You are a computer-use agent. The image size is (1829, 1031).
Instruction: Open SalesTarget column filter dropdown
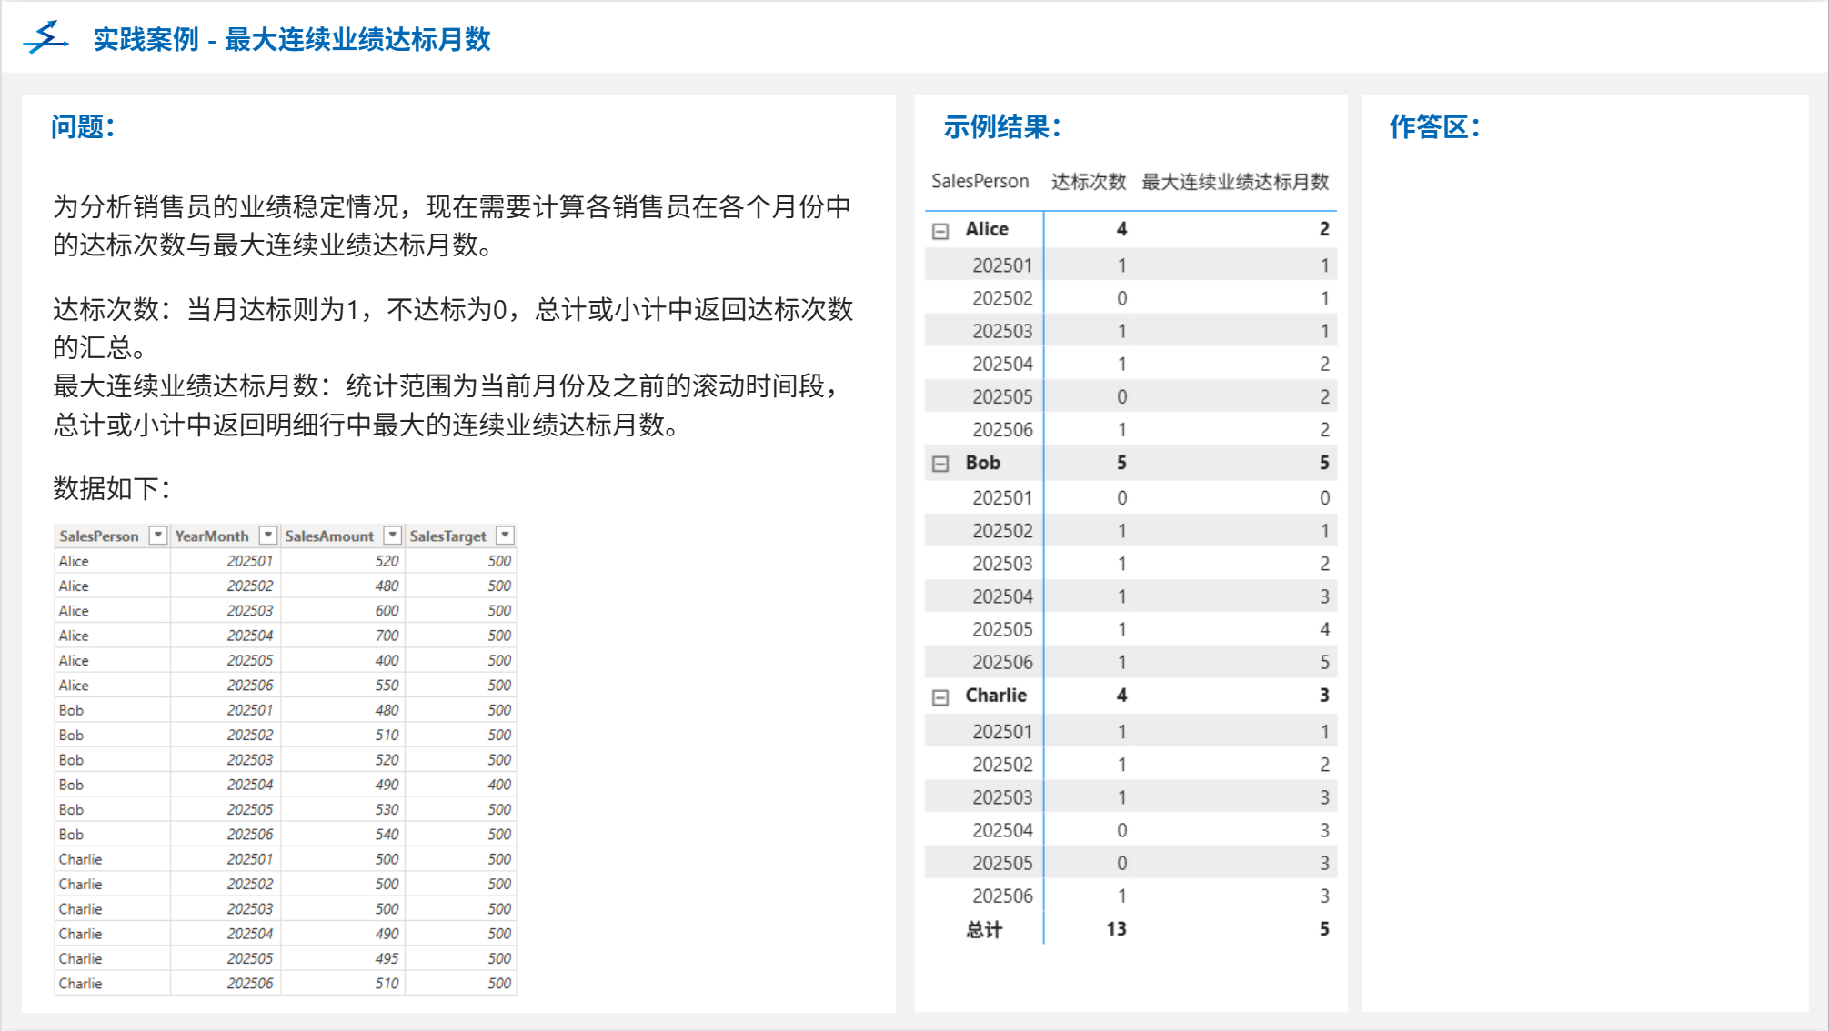(506, 536)
